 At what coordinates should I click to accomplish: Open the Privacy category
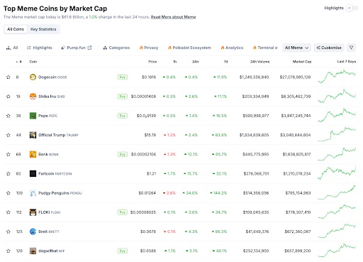coord(149,48)
